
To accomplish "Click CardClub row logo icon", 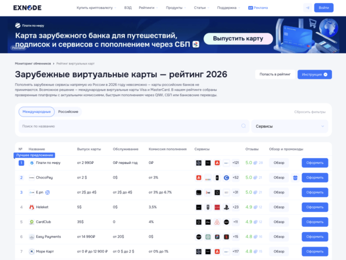I will coord(32,222).
